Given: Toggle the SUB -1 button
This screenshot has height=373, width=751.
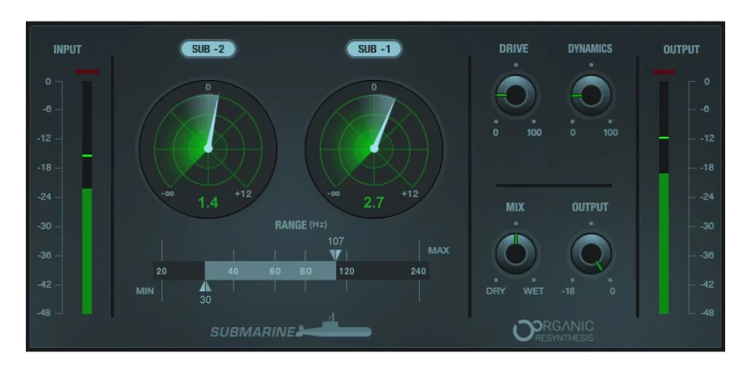Looking at the screenshot, I should tap(374, 49).
